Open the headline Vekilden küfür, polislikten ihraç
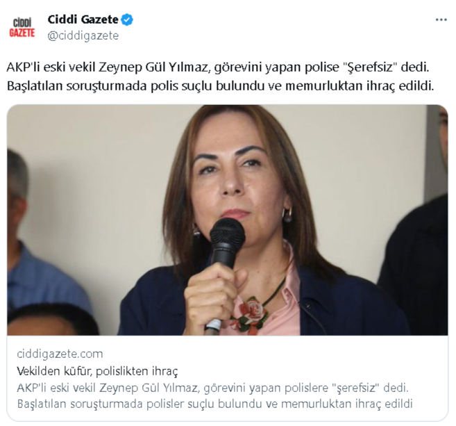This screenshot has width=456, height=426. coord(97,371)
